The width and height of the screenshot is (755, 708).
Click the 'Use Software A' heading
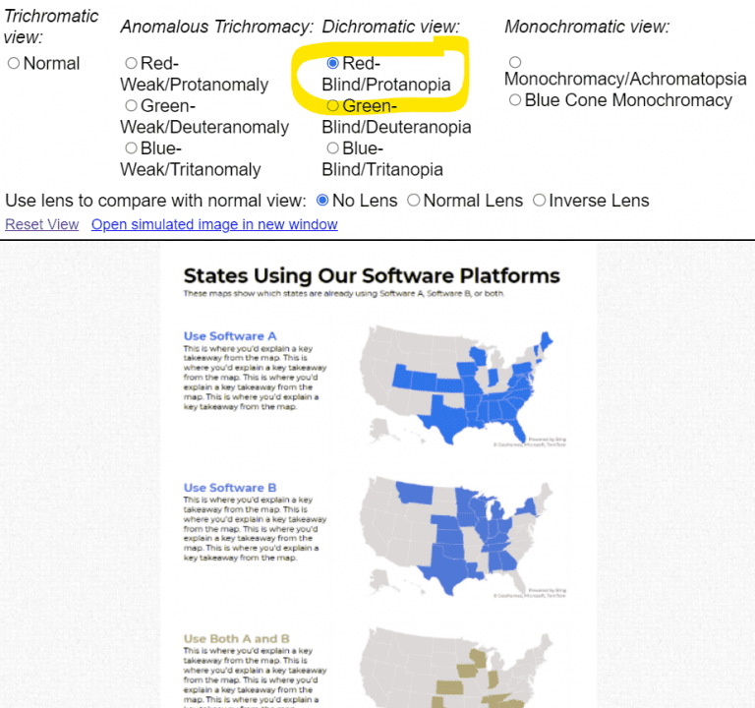click(x=230, y=335)
